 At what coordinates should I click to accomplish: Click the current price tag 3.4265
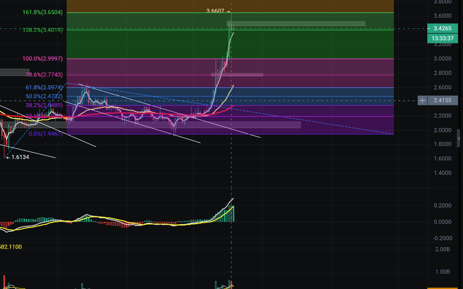click(x=442, y=28)
